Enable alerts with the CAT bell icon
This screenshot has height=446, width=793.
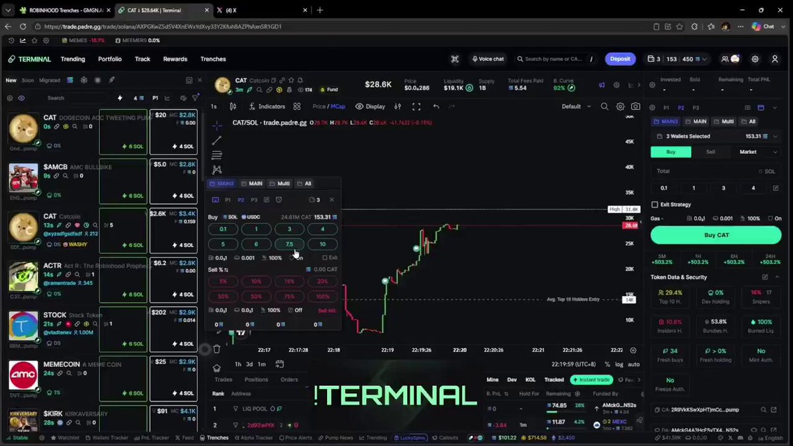300,81
